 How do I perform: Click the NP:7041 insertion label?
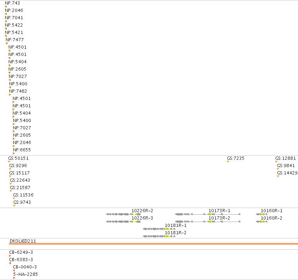(x=14, y=17)
